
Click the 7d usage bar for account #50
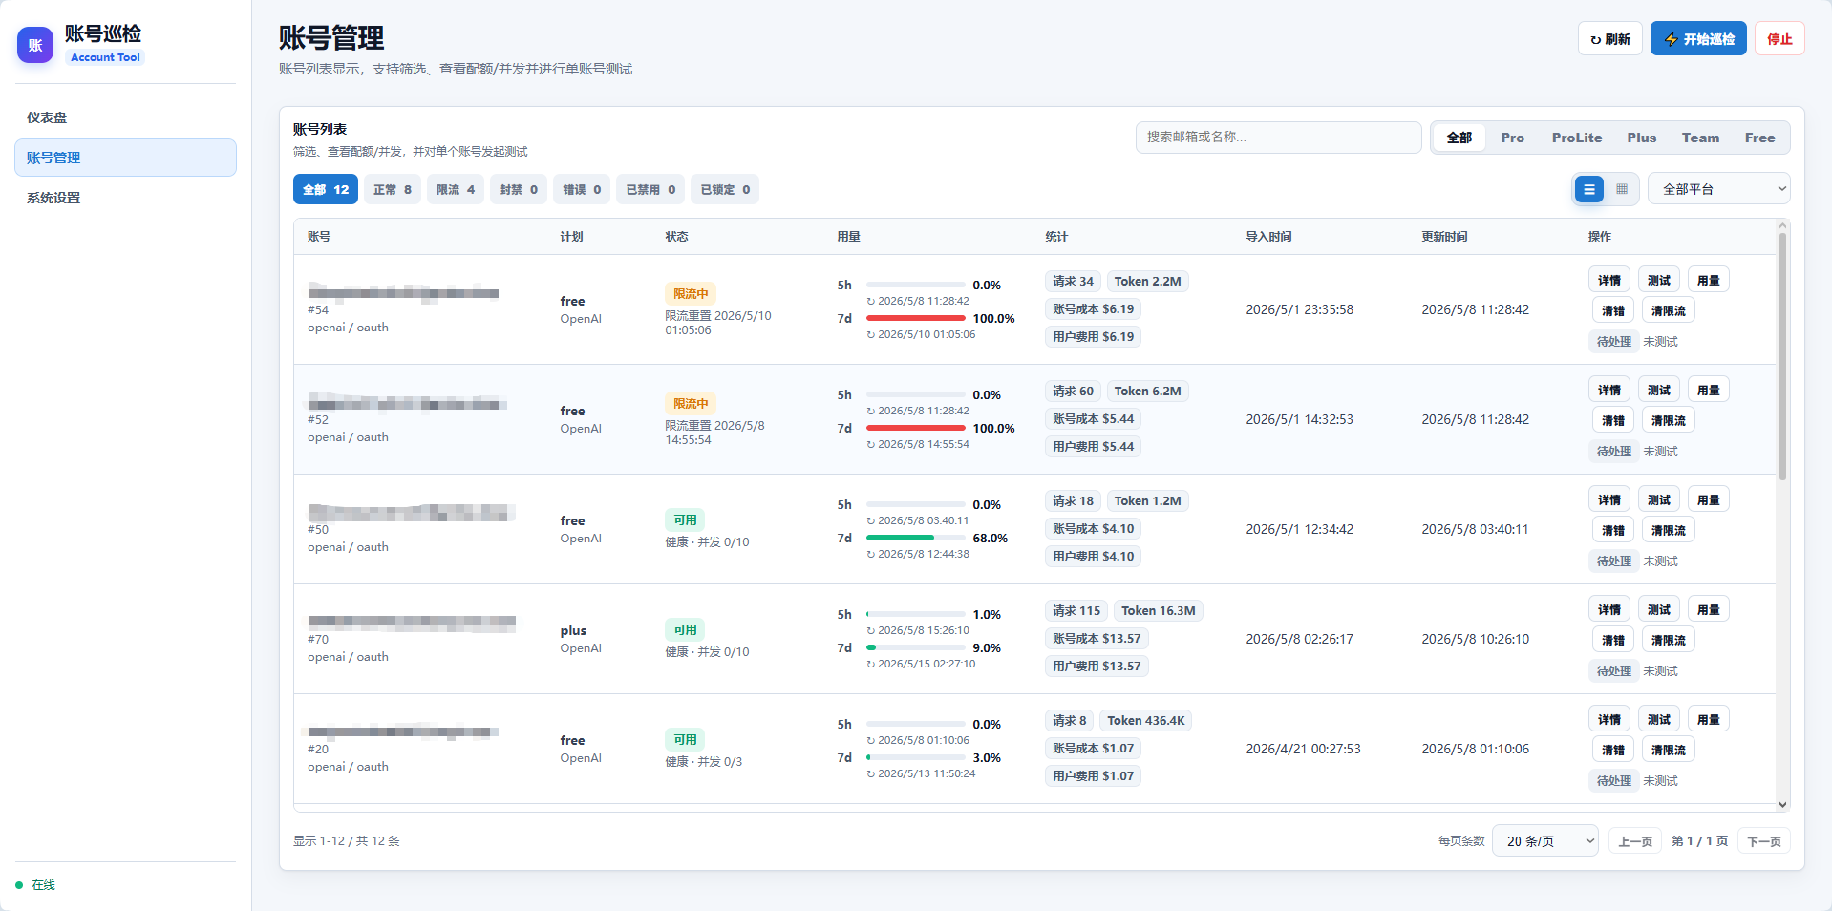point(916,538)
